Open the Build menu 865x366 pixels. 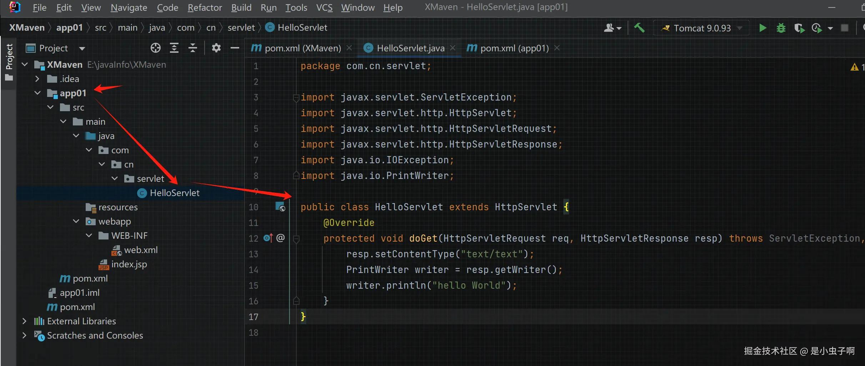point(241,7)
